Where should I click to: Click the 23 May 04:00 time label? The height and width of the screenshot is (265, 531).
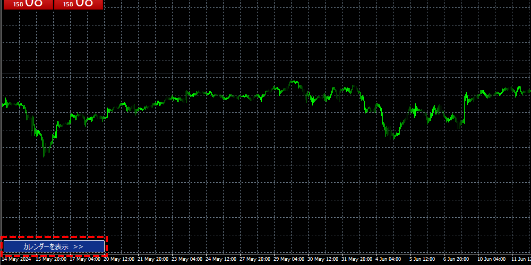[187, 260]
